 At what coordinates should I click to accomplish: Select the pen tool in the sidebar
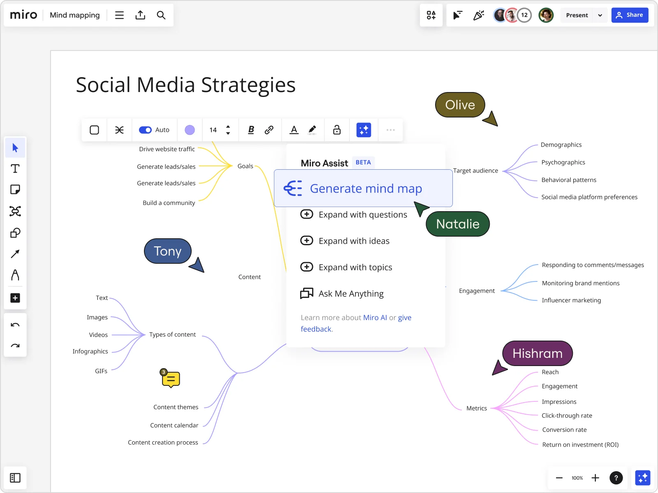point(15,275)
